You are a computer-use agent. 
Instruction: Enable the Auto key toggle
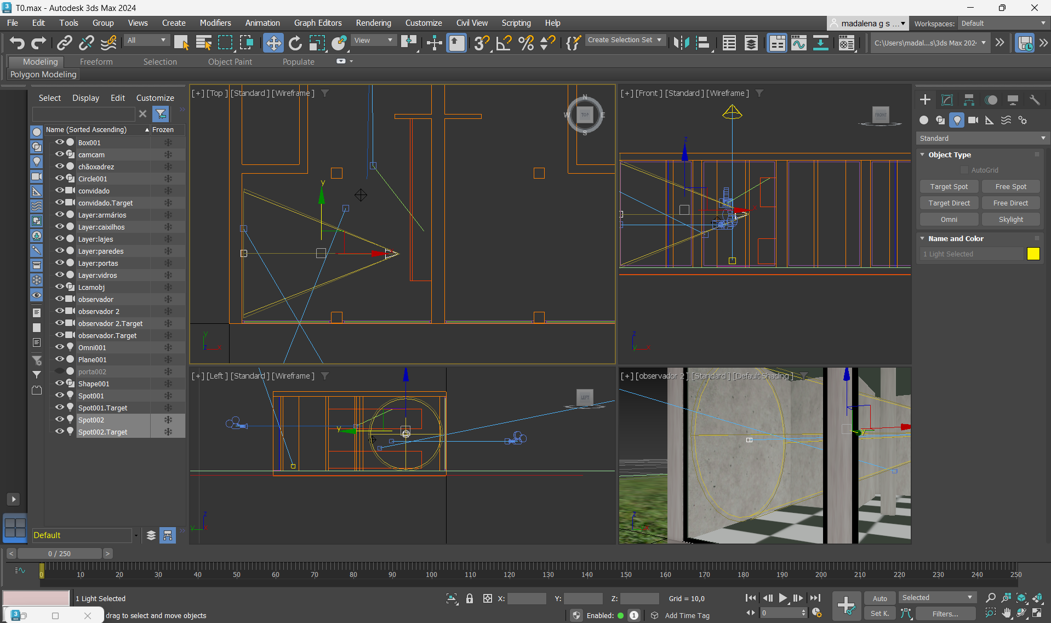pos(879,598)
